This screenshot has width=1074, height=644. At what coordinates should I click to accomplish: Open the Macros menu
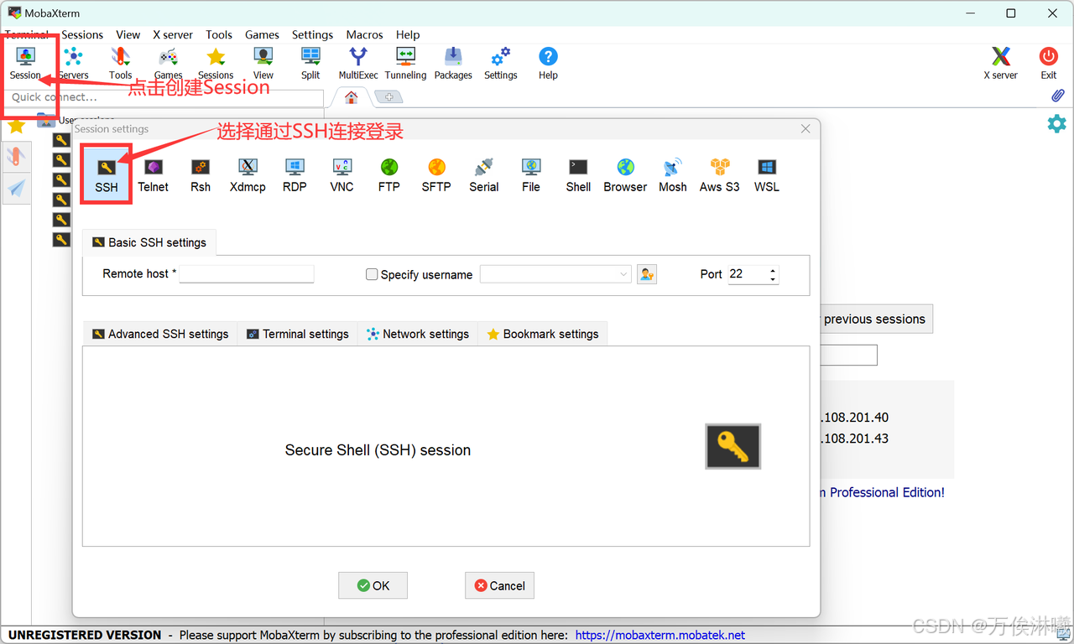[x=364, y=34]
